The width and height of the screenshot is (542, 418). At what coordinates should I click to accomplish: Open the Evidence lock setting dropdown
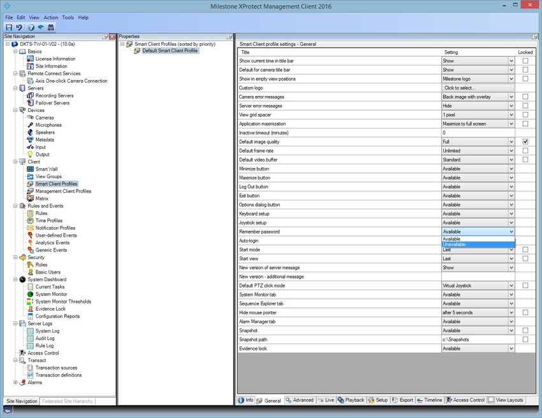point(511,349)
